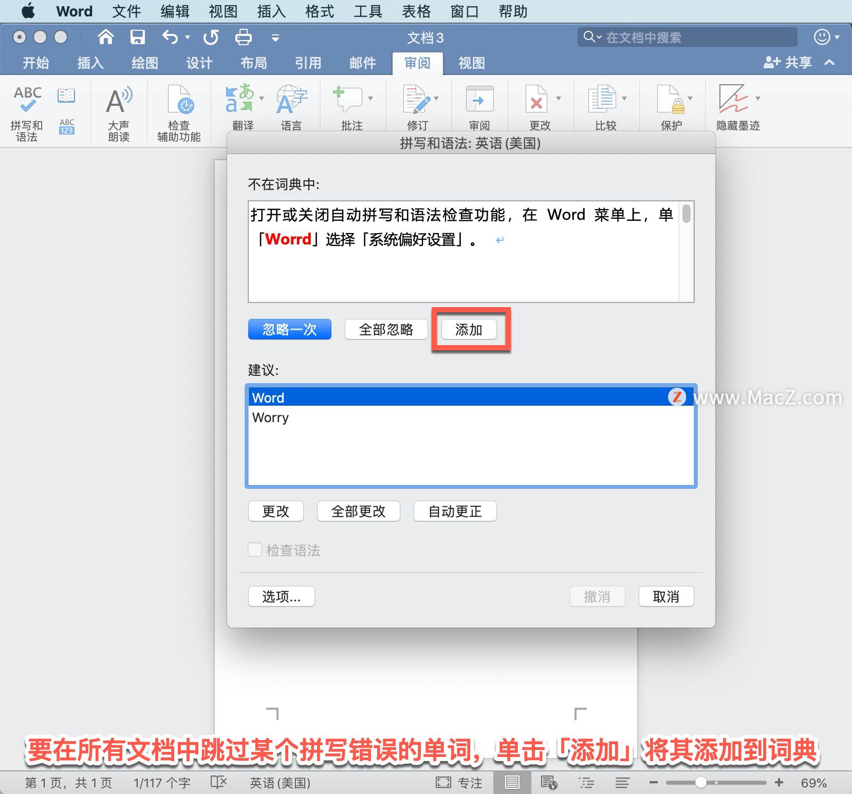Open the Protect (保护) document icon
Viewport: 852px width, 794px height.
pos(671,99)
